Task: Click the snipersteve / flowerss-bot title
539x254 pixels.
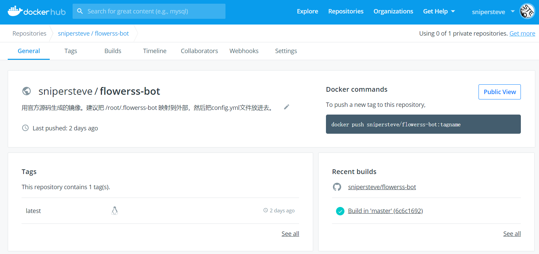Action: pyautogui.click(x=99, y=91)
